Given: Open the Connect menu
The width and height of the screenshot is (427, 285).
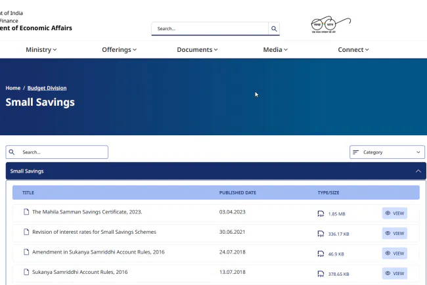Looking at the screenshot, I should (x=353, y=49).
